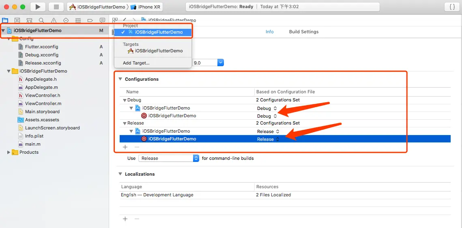Image resolution: width=462 pixels, height=228 pixels.
Task: Click the Ready status activity field
Action: coord(283,7)
